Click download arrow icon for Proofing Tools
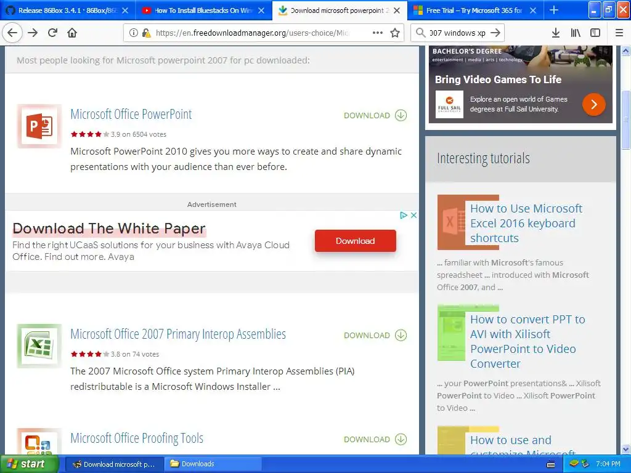 pyautogui.click(x=401, y=439)
